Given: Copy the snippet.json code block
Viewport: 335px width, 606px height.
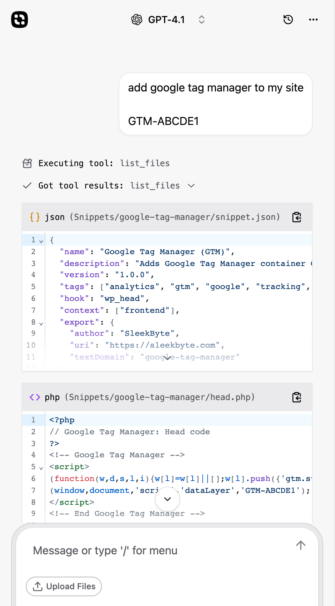Looking at the screenshot, I should pos(297,217).
